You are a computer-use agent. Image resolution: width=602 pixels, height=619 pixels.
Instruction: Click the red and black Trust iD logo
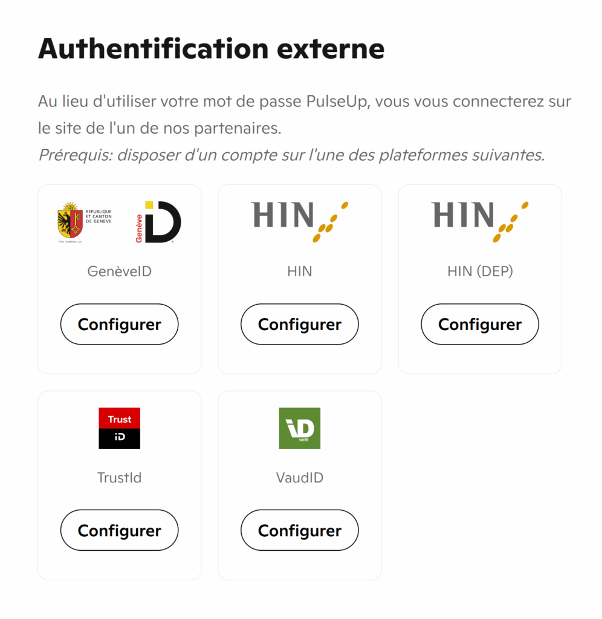coord(120,428)
